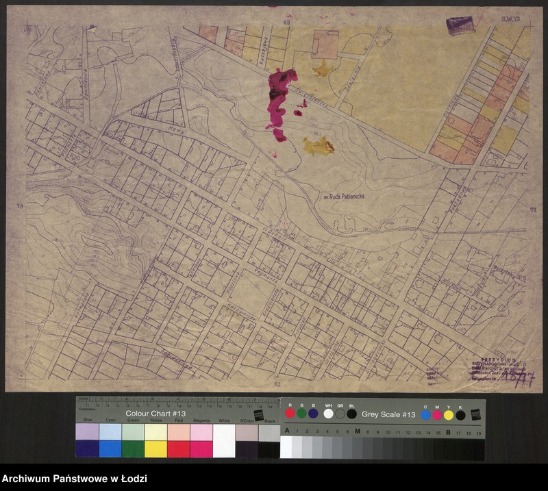The width and height of the screenshot is (548, 491).
Task: Click the white patch under letter A
Action: [286, 447]
